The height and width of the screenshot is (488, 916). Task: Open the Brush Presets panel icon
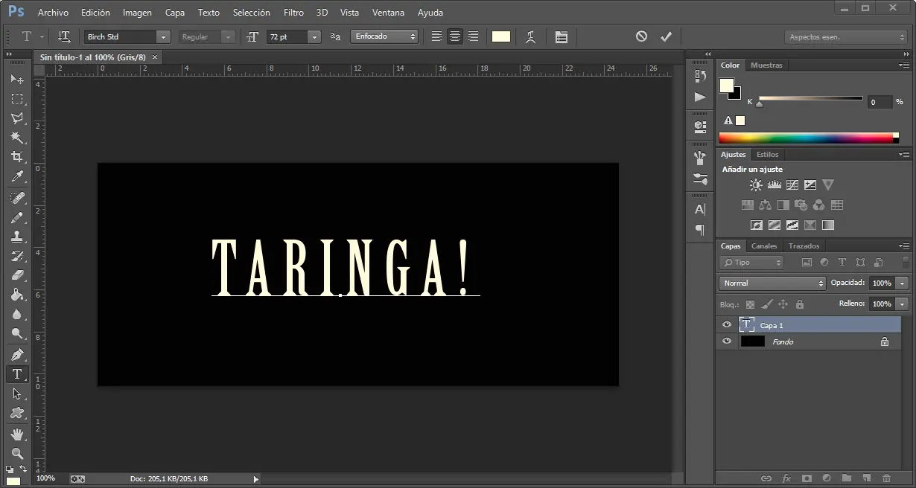coord(700,179)
